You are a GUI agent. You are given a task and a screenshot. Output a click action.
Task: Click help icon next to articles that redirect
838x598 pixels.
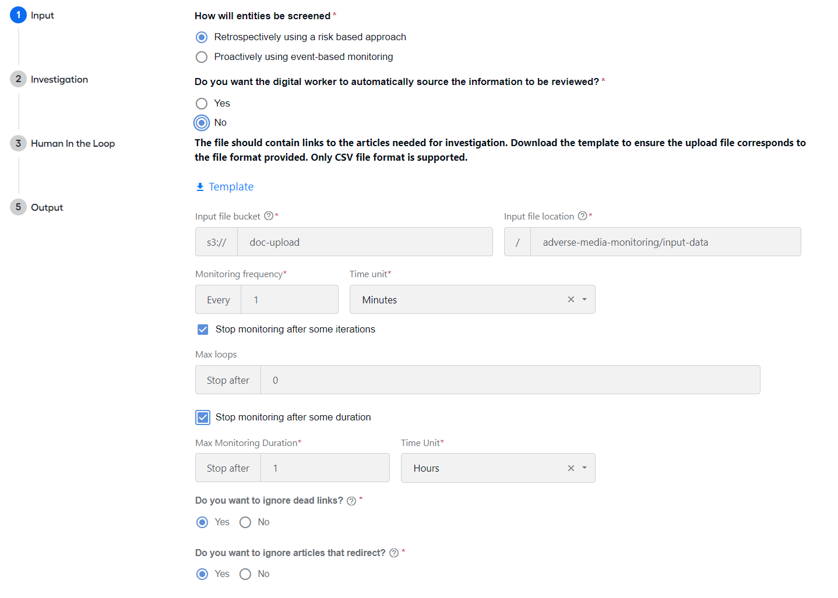[x=394, y=553]
